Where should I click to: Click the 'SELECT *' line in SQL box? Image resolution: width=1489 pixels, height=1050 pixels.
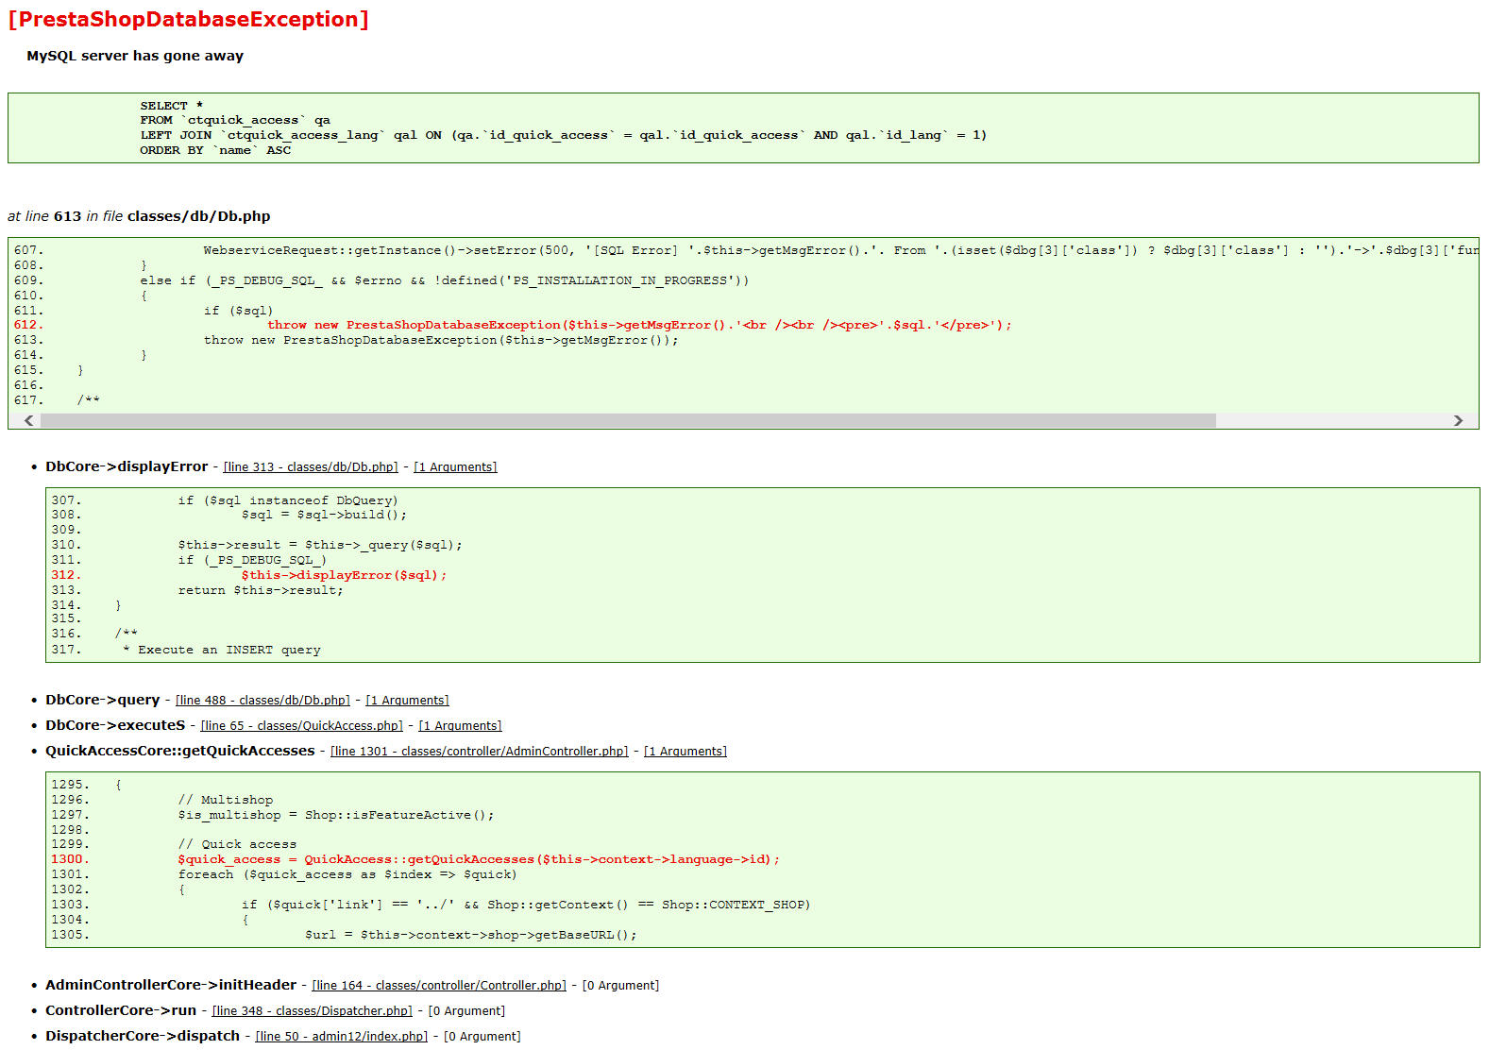[172, 106]
